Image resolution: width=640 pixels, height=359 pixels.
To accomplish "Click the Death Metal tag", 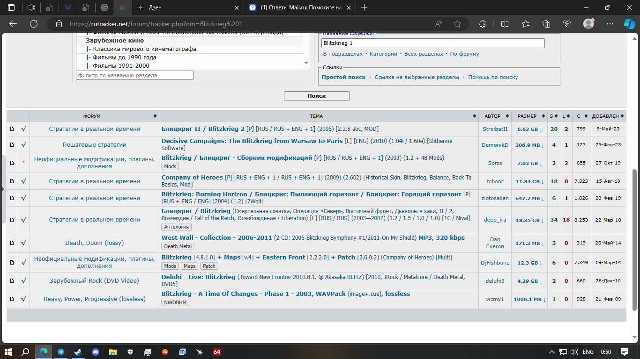I will point(178,246).
